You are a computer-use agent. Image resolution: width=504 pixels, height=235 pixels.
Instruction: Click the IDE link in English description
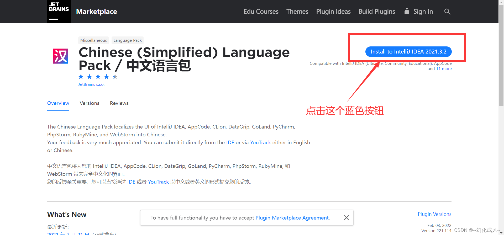point(230,142)
